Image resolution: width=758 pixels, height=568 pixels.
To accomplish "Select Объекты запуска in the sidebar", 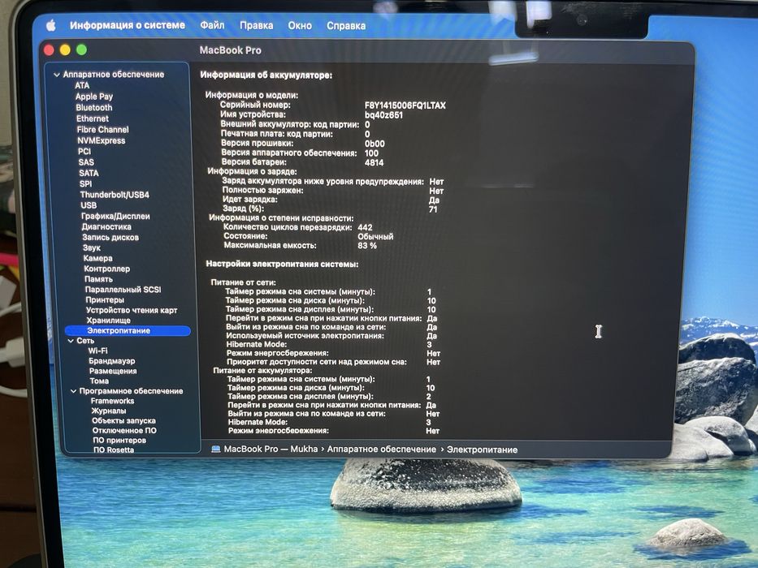I will pos(123,420).
